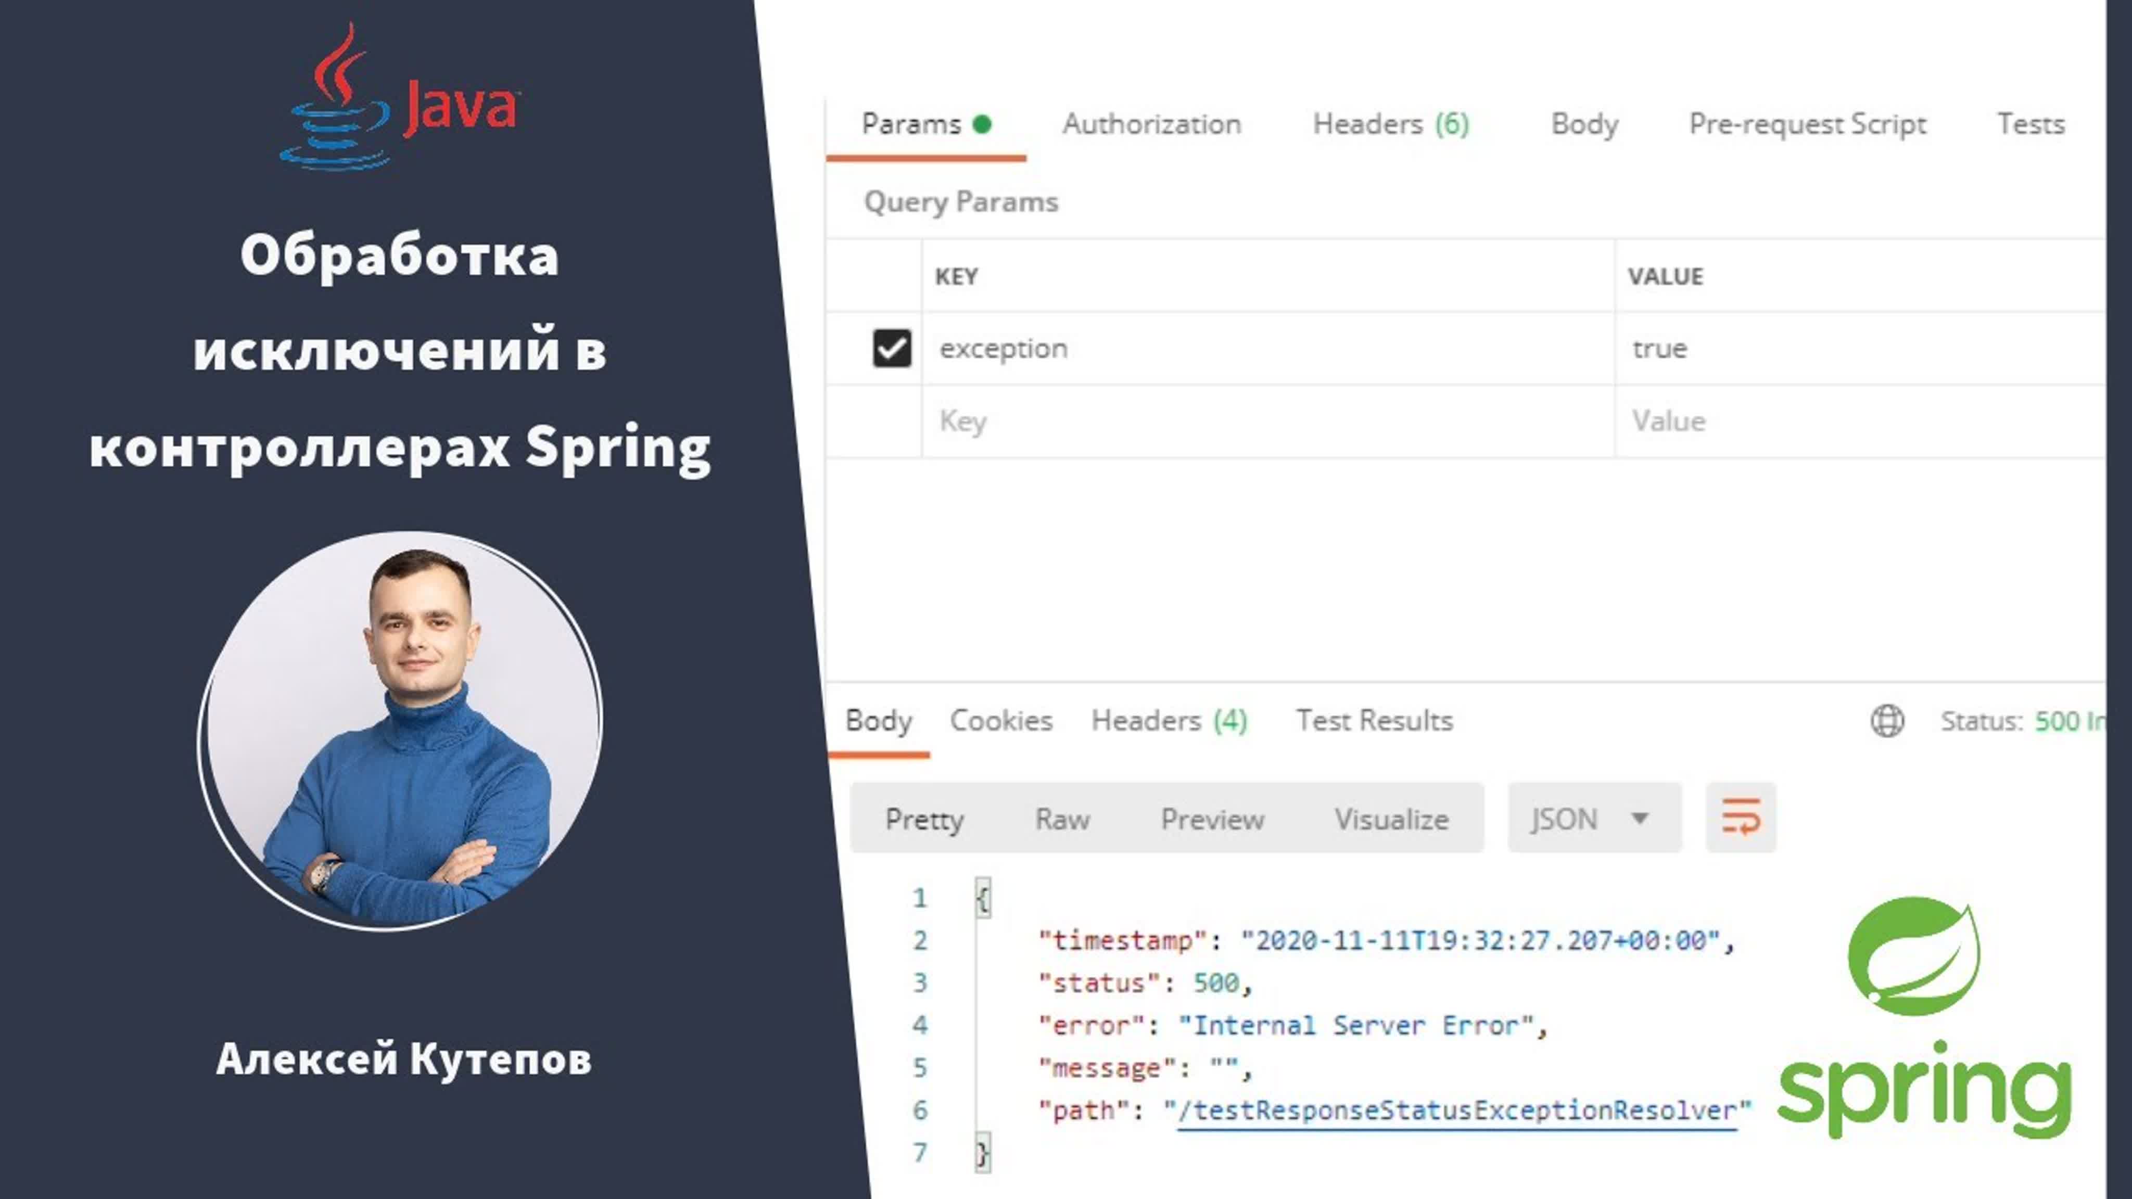Click the Visualize view button
This screenshot has height=1199, width=2132.
(x=1391, y=819)
